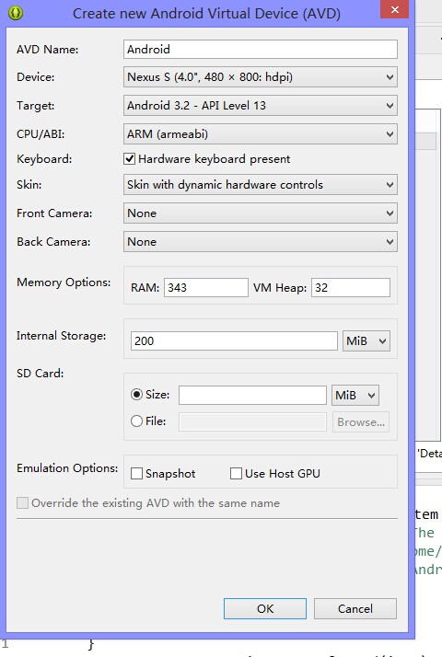Check Override the existing AVD checkbox
Viewport: 442px width, 657px height.
[22, 502]
